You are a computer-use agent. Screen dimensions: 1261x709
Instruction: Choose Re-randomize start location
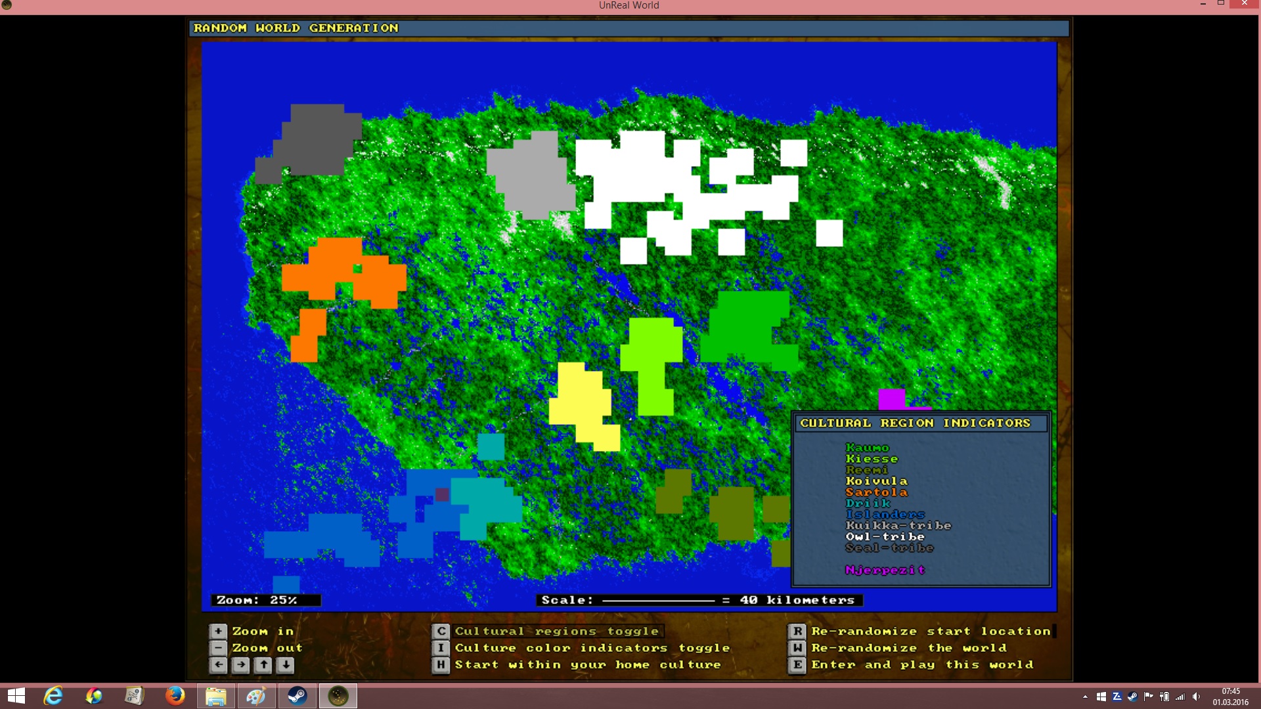tap(931, 632)
